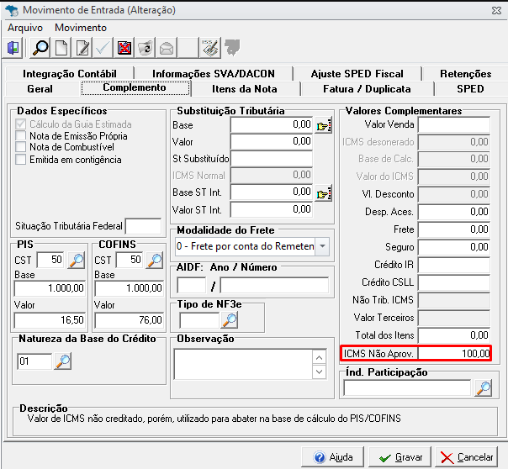Go to the Geral tab
The width and height of the screenshot is (508, 469).
click(x=40, y=89)
